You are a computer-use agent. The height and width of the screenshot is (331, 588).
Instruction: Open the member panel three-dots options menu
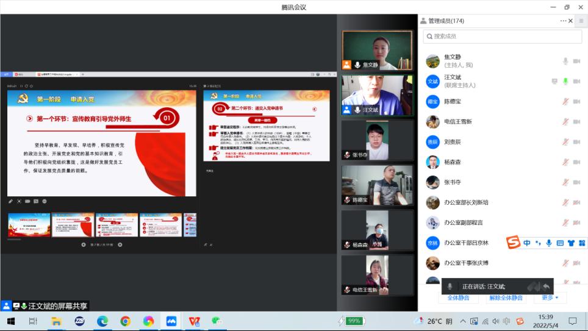pos(563,21)
